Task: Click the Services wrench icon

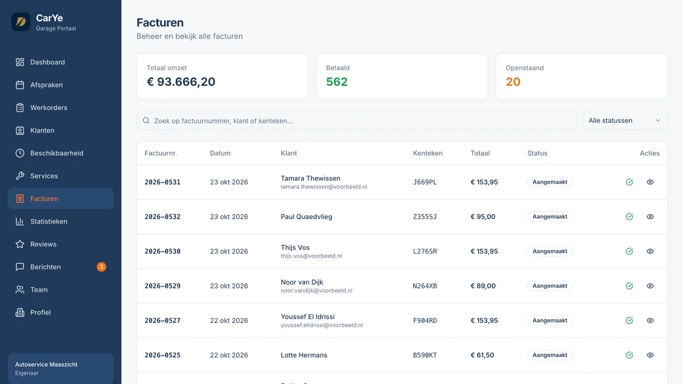Action: [20, 176]
